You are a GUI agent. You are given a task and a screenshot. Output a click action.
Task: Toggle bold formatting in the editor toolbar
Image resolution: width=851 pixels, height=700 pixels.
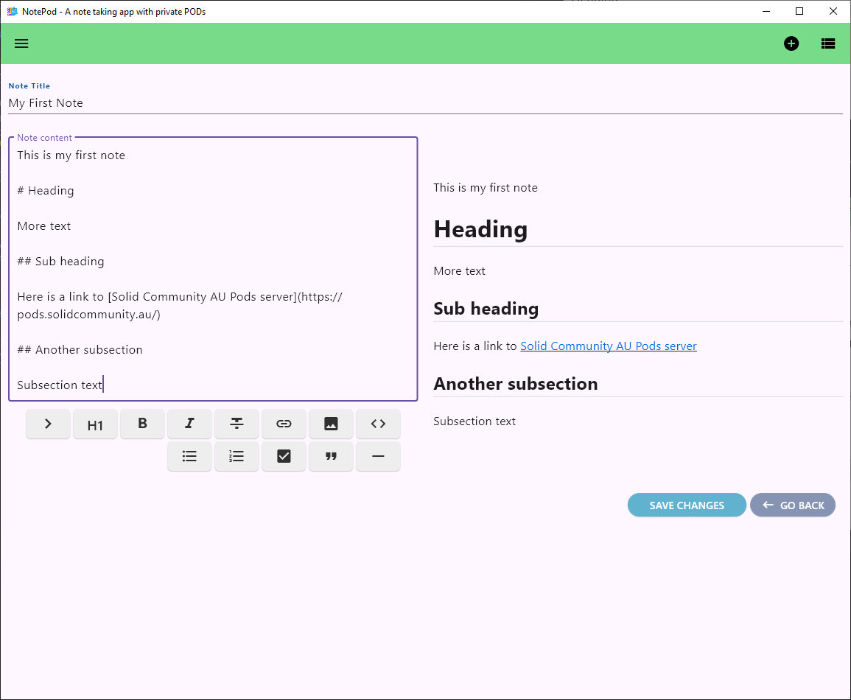click(x=142, y=424)
